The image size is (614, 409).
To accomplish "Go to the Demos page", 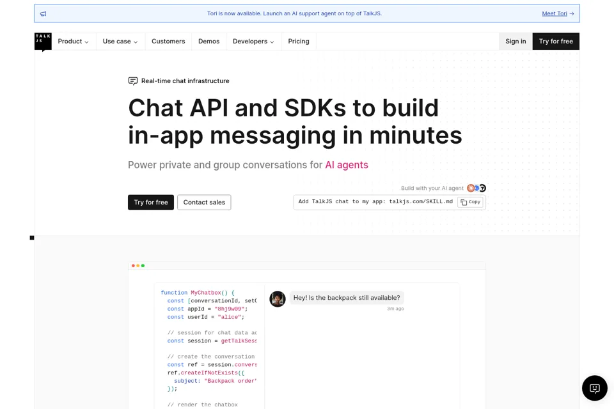I will (x=209, y=42).
